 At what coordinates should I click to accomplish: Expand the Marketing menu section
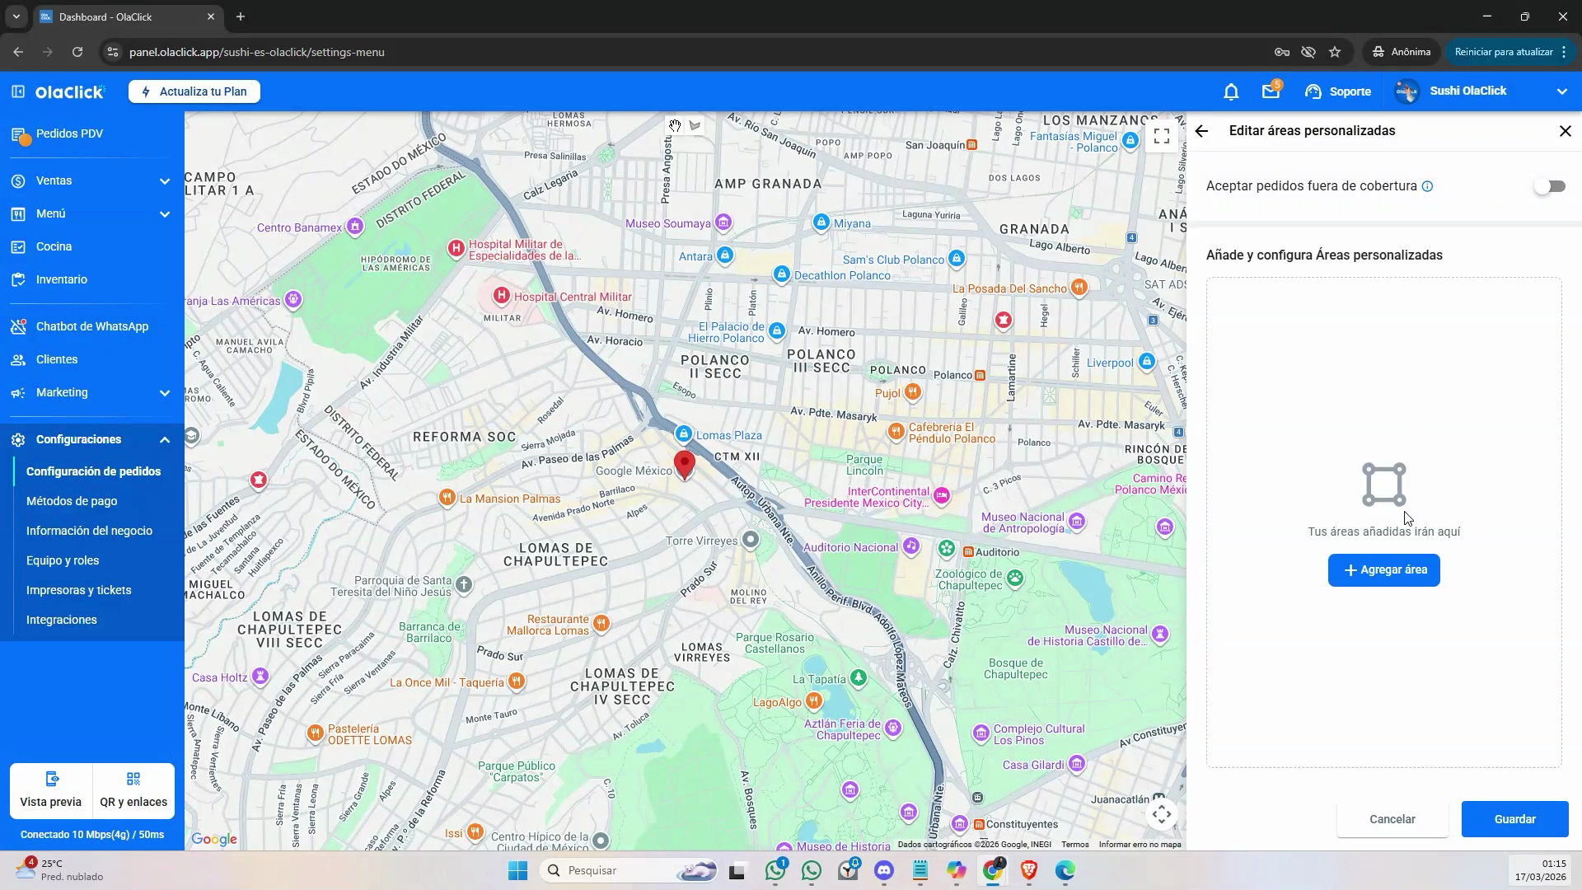point(91,392)
